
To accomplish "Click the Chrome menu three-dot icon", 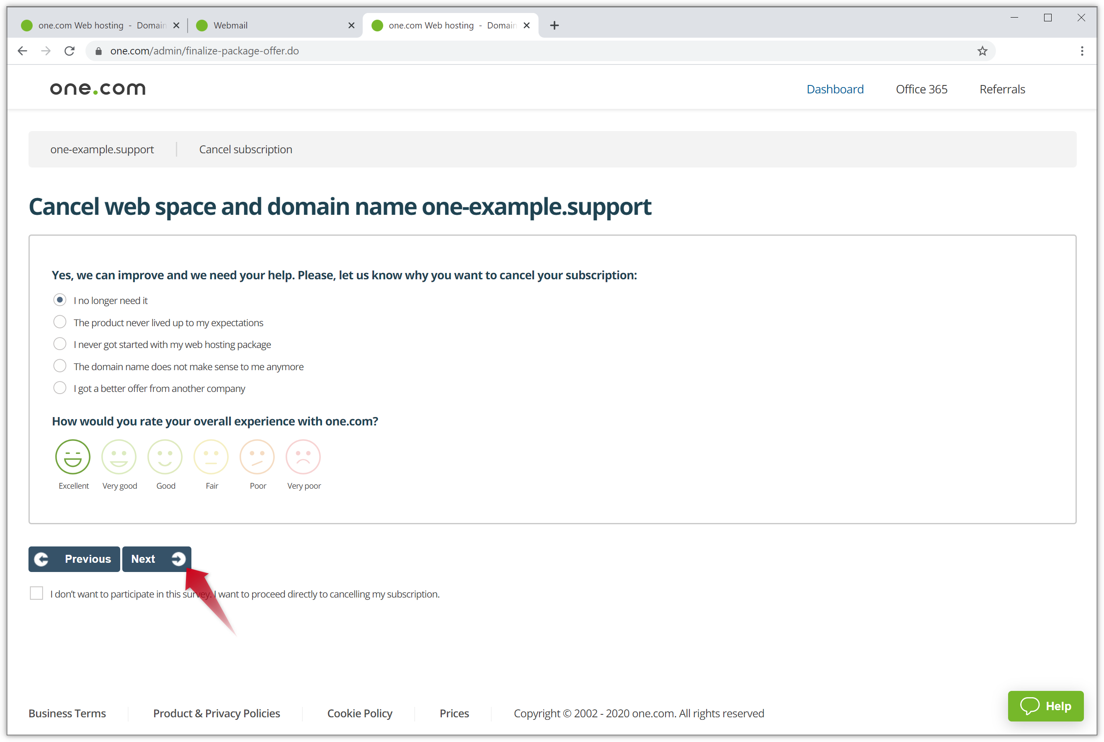I will click(1083, 51).
